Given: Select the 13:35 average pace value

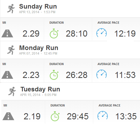Looking at the screenshot, I should pos(126,116).
